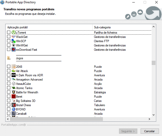
Task: Click the Portable App Directory title icon
Action: tap(2, 2)
